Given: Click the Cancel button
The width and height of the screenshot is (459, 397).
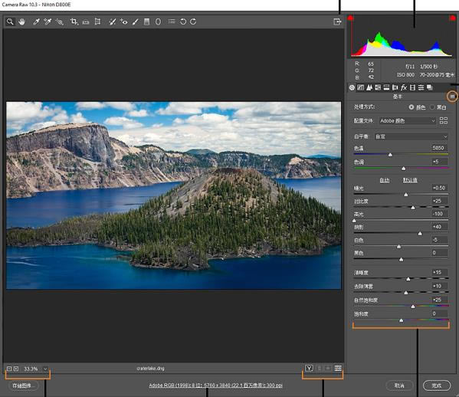Looking at the screenshot, I should pos(399,386).
